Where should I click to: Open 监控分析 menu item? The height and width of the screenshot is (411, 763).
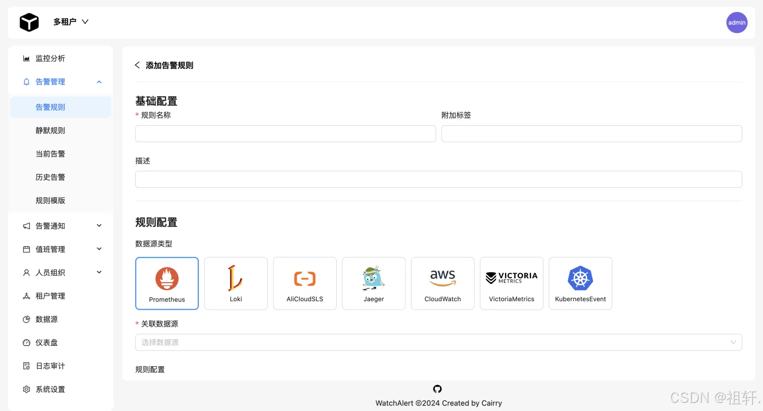[x=61, y=58]
